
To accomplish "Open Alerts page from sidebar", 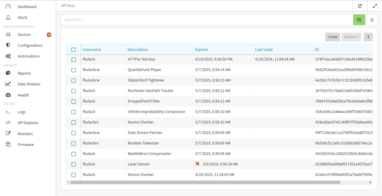I will click(x=23, y=17).
